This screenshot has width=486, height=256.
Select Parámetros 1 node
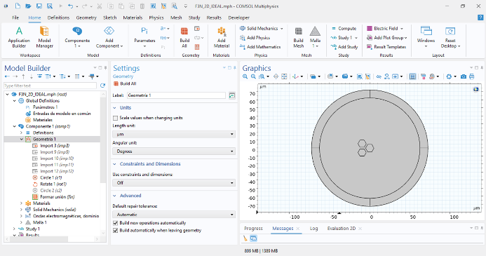[46, 107]
